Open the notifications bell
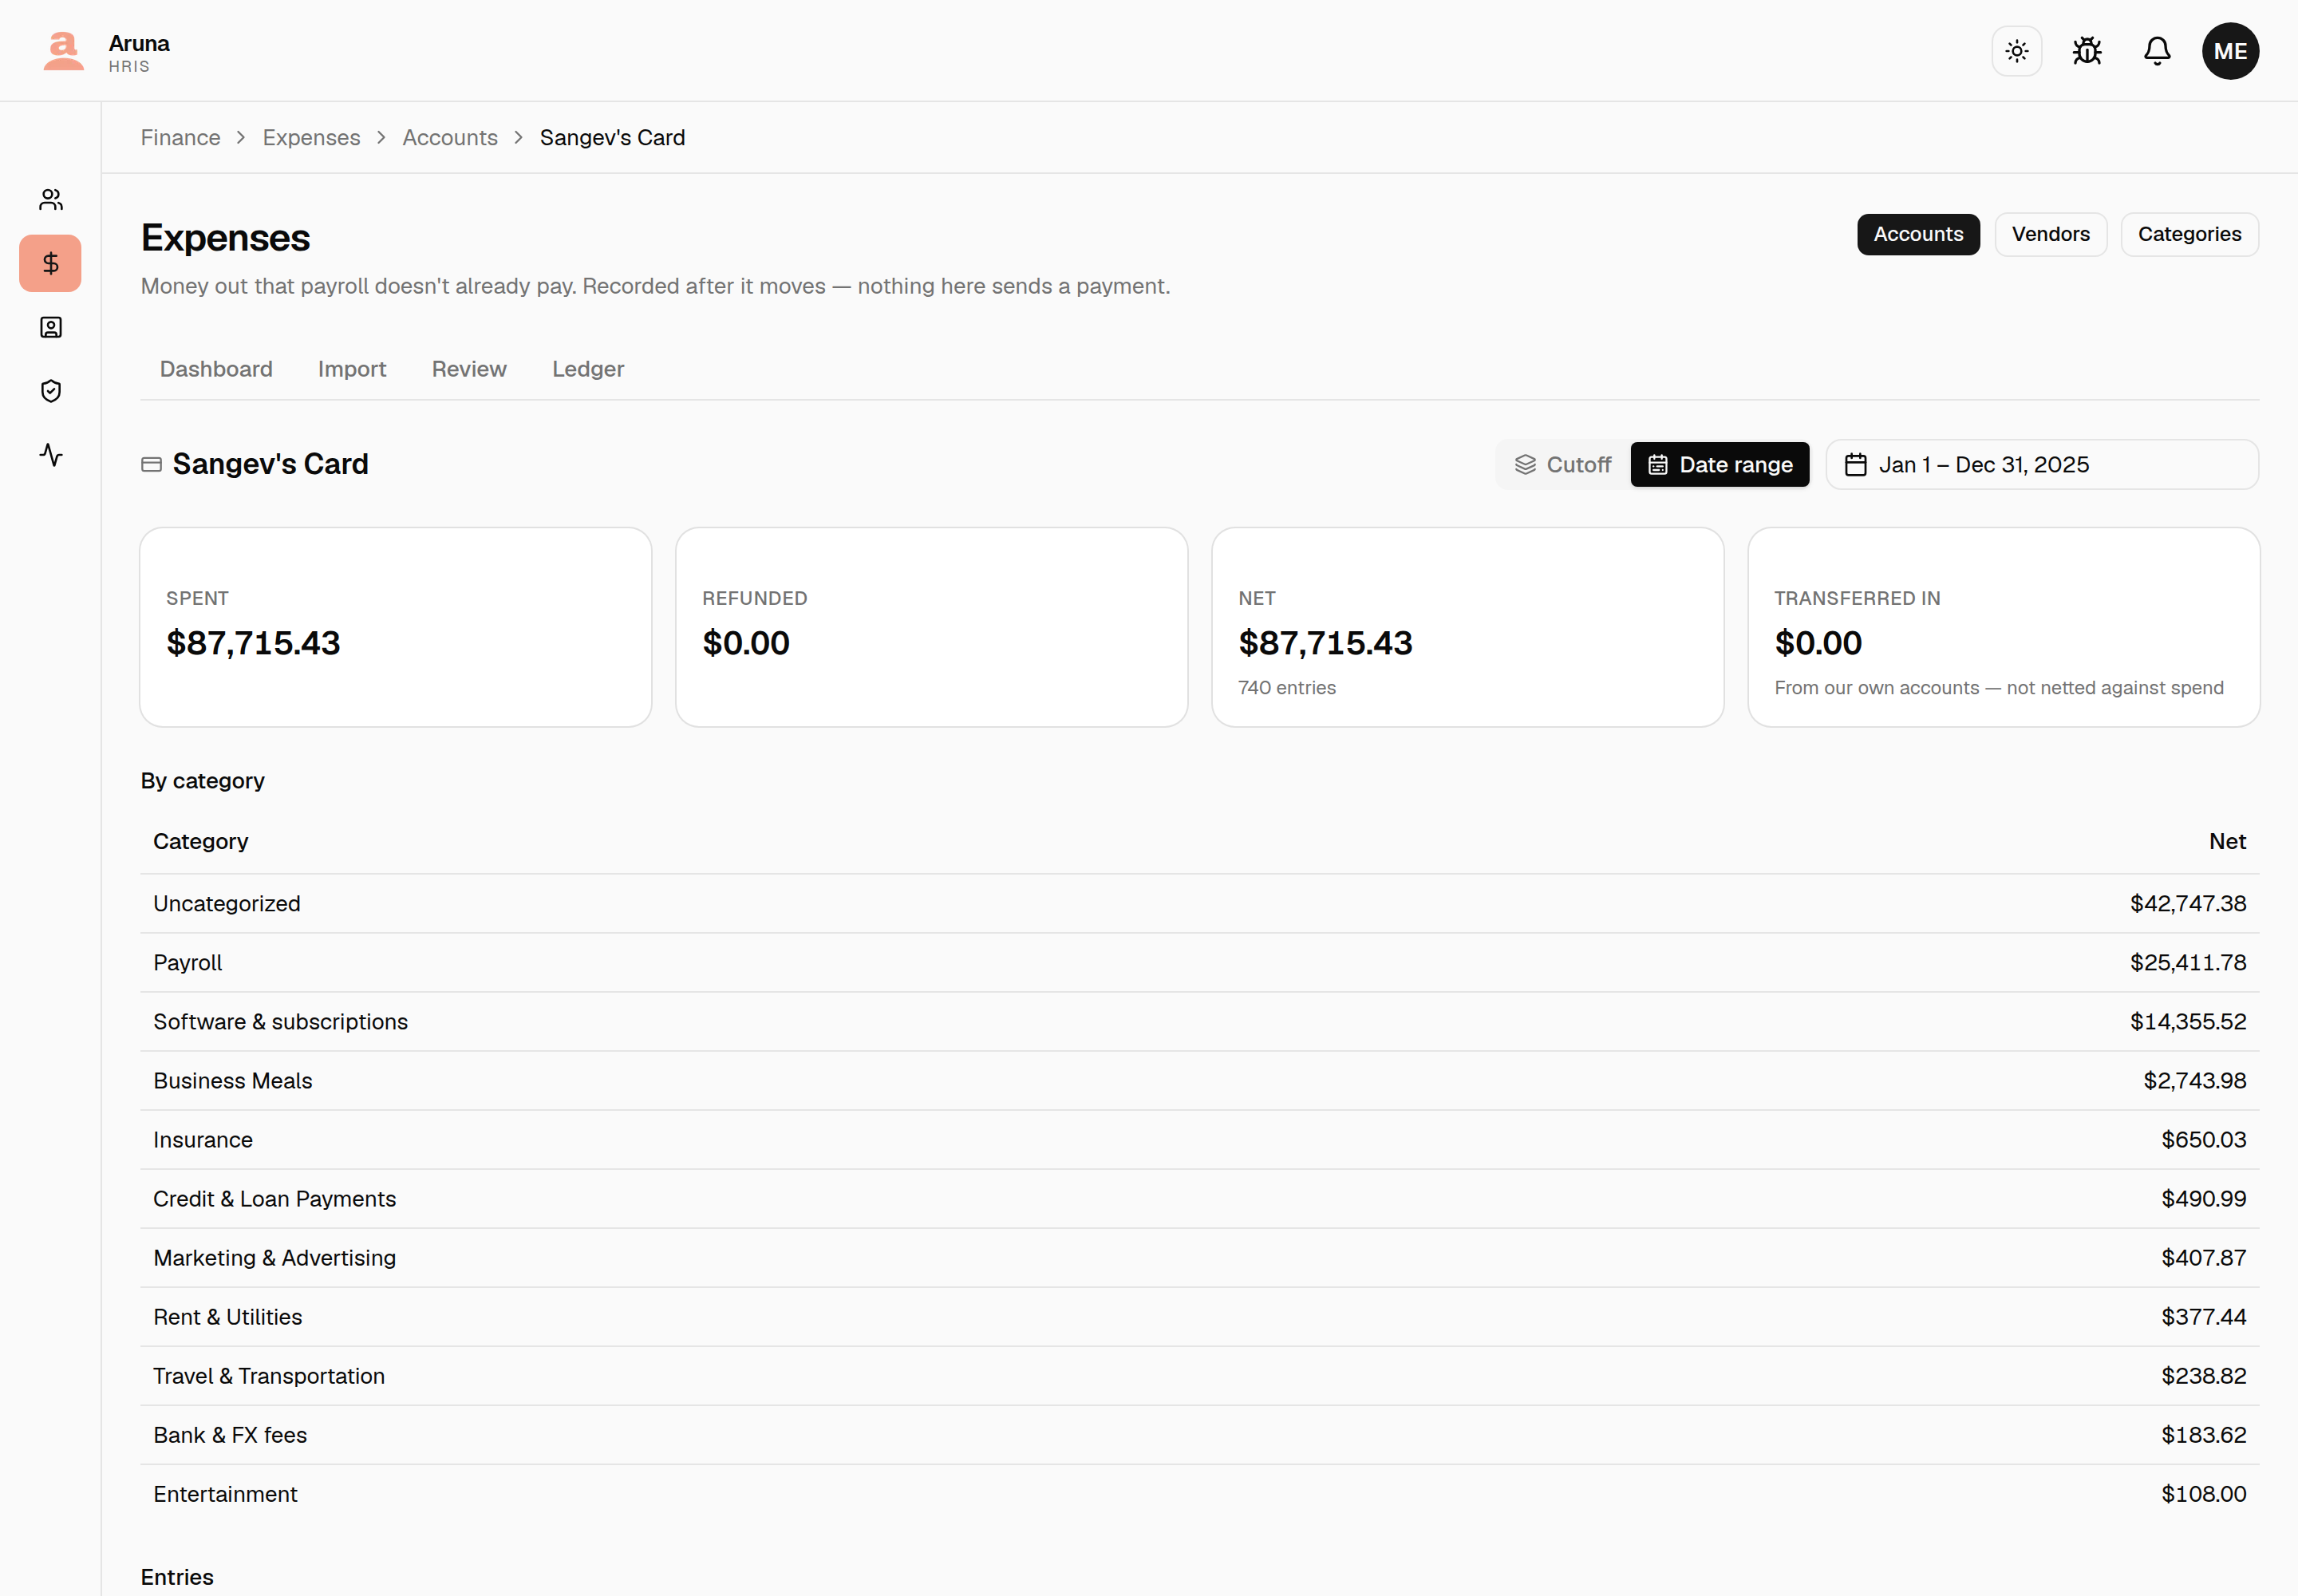2298x1596 pixels. click(x=2157, y=51)
